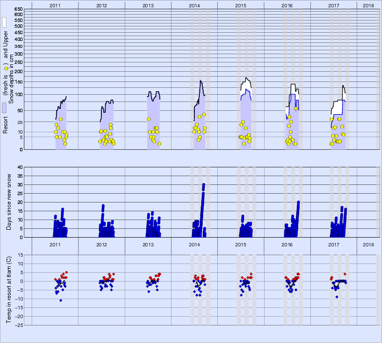Click the warmest red temperature diamond in 2011
Viewport: 382px width, 343px height.
[66, 272]
